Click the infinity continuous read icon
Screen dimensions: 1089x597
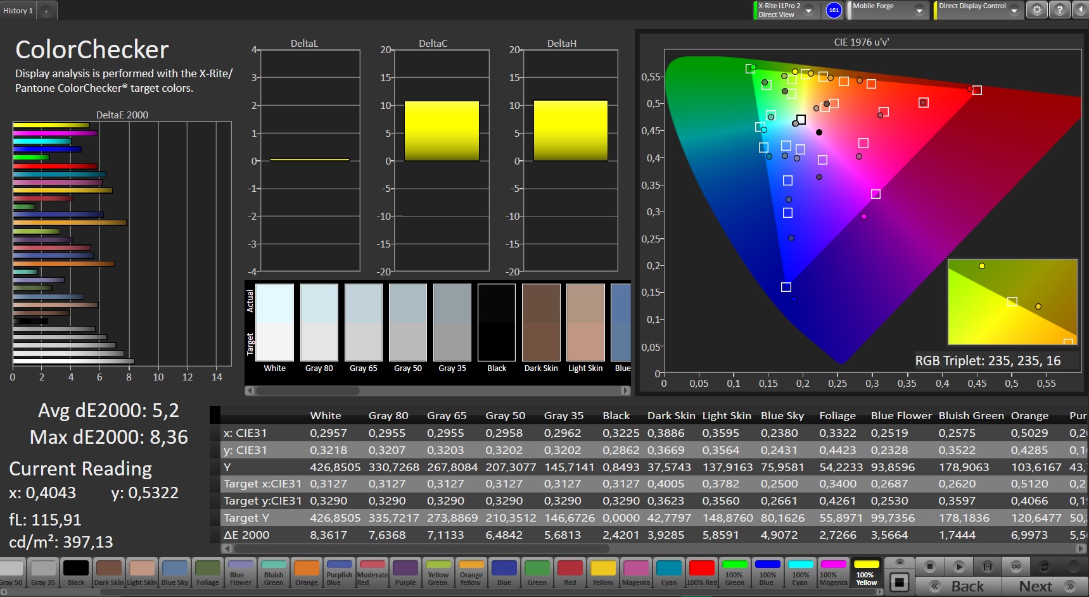pyautogui.click(x=1016, y=566)
